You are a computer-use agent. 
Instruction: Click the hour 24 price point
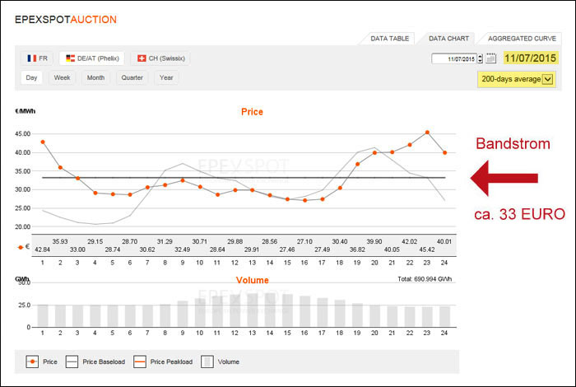pos(445,152)
